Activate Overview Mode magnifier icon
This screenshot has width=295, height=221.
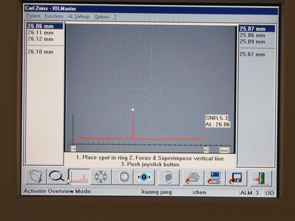click(x=57, y=177)
